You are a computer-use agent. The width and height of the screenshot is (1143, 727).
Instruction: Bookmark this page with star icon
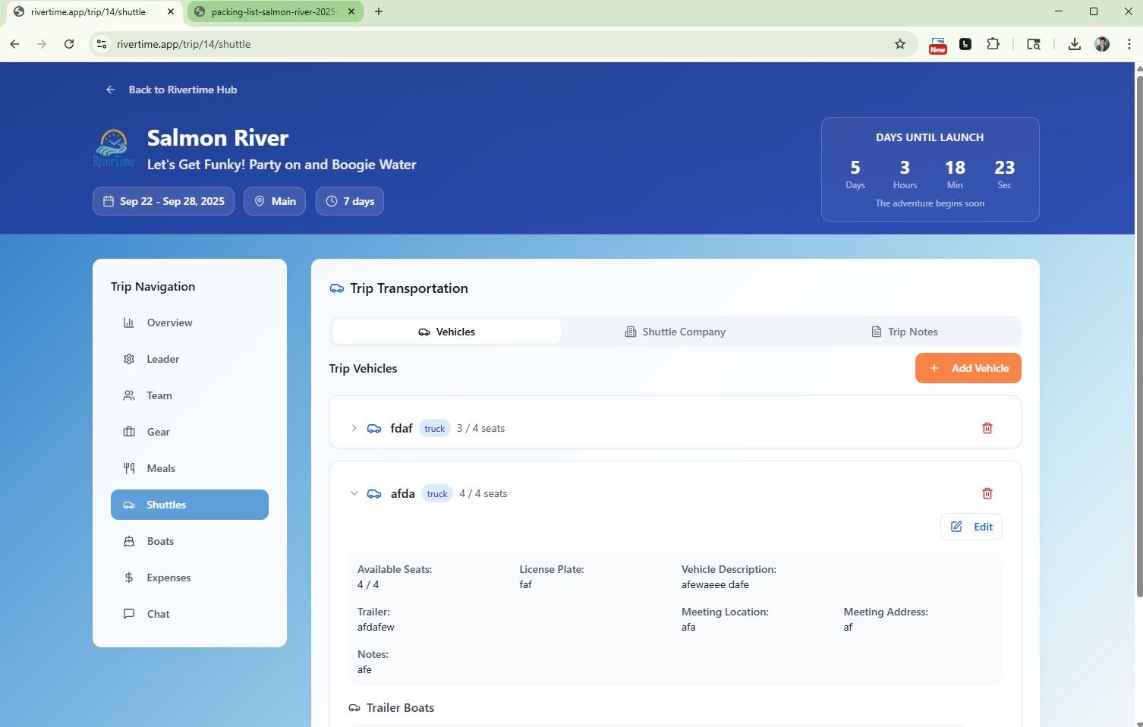899,44
